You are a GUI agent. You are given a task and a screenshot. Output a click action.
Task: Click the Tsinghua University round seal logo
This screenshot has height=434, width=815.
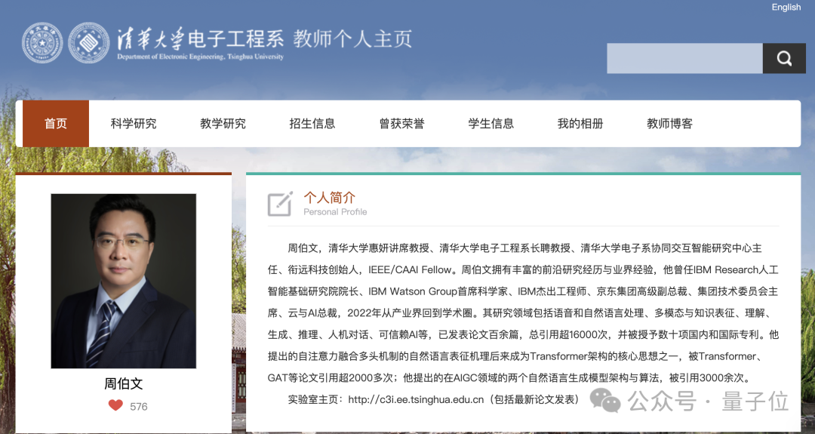pos(42,43)
